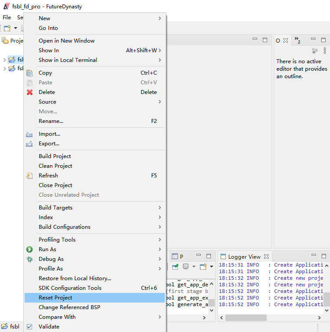Open the Profile As submenu
The width and height of the screenshot is (330, 332).
94,268
